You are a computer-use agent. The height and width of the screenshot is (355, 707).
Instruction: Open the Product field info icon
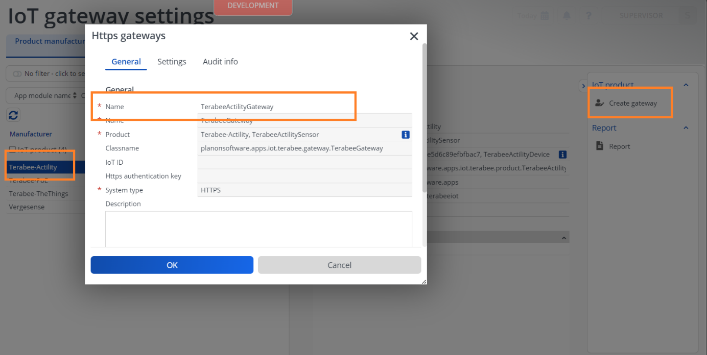click(406, 135)
